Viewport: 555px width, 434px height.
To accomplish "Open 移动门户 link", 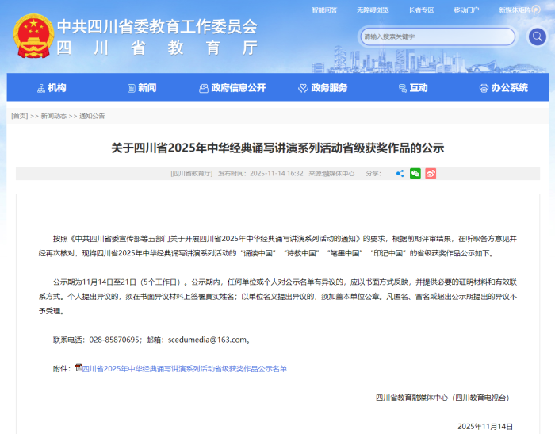I will point(466,10).
